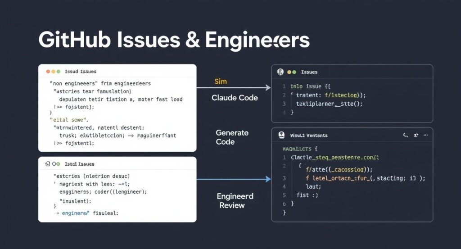Click the line '"non engineeers" frim engineedeers'

pyautogui.click(x=100, y=83)
